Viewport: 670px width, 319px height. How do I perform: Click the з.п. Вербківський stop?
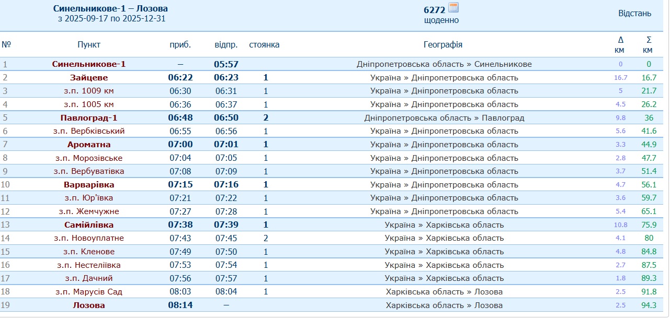[x=89, y=131]
